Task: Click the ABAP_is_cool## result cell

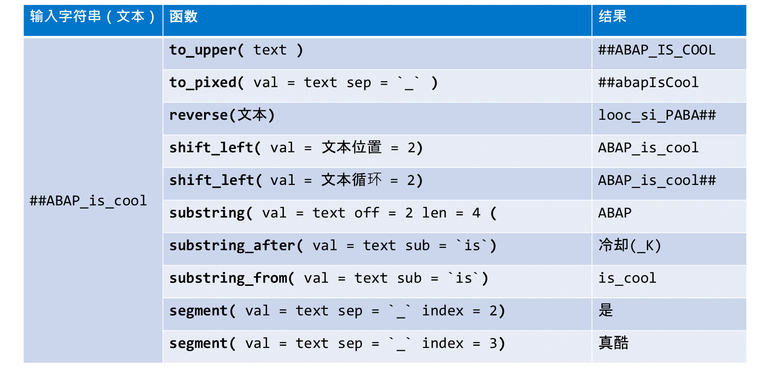Action: pos(669,184)
